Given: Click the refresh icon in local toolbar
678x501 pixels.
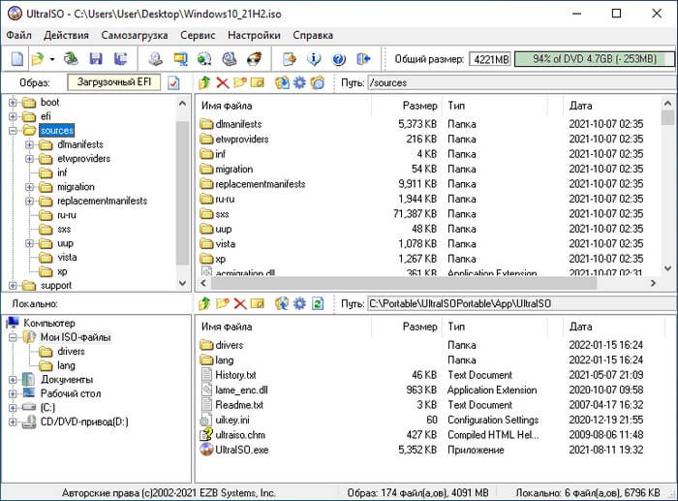Looking at the screenshot, I should coord(317,304).
